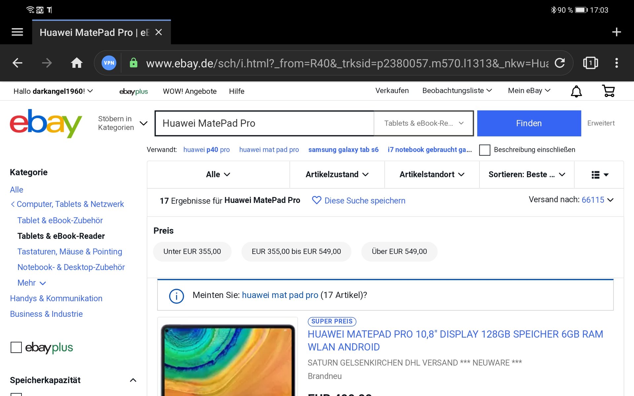Viewport: 634px width, 396px height.
Task: Click related search huawei p40 pro
Action: click(x=206, y=149)
